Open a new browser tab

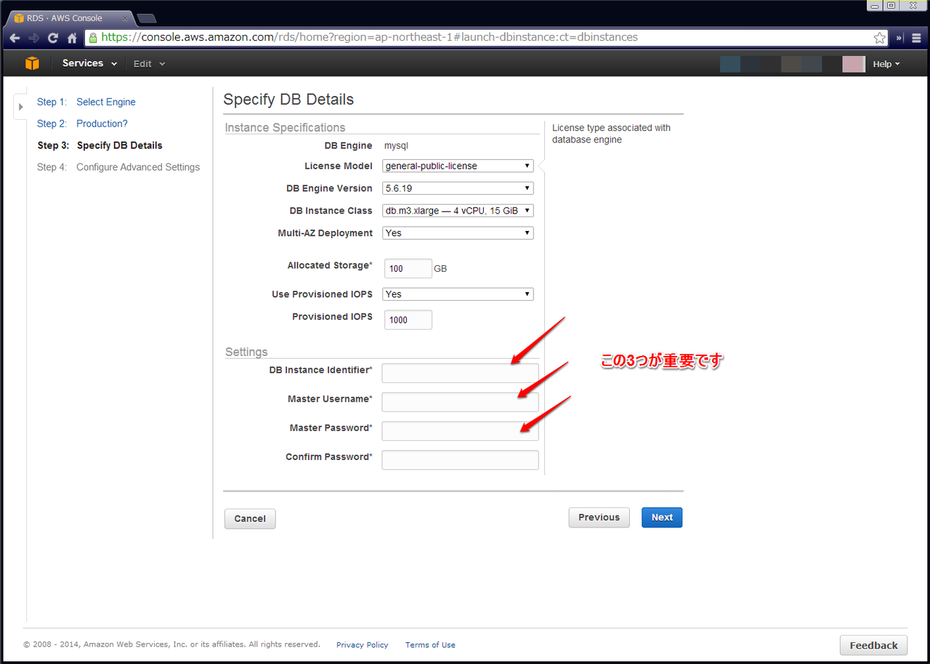point(146,18)
